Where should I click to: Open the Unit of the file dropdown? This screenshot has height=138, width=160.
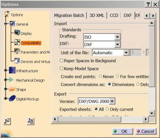coord(126,52)
